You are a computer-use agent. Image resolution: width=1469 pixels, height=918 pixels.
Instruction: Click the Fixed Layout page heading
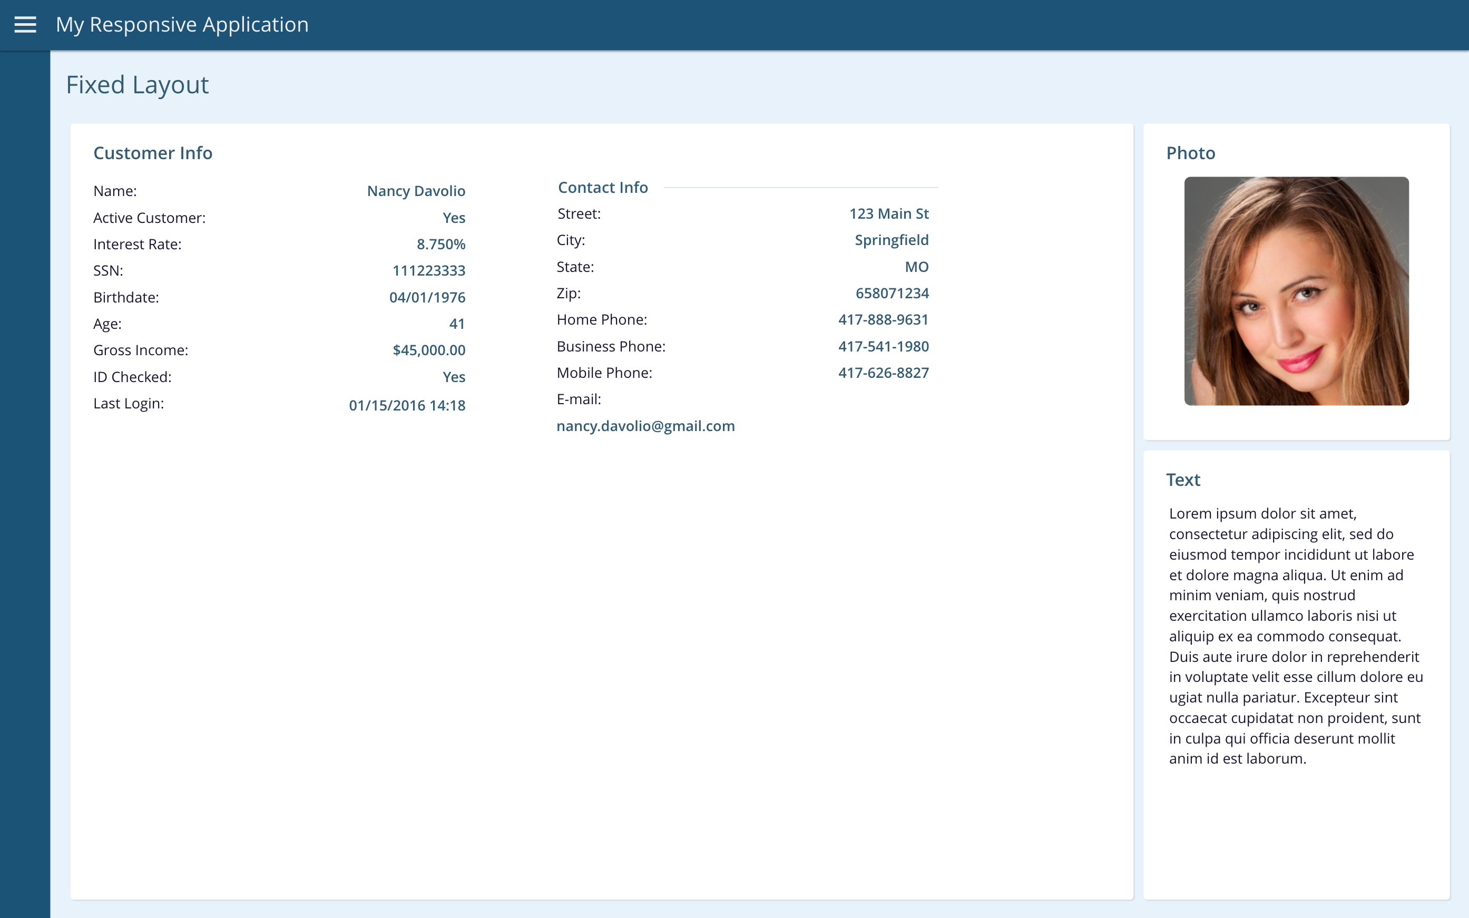[137, 85]
